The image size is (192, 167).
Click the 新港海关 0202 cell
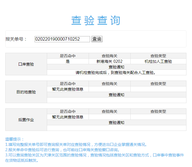110,61
